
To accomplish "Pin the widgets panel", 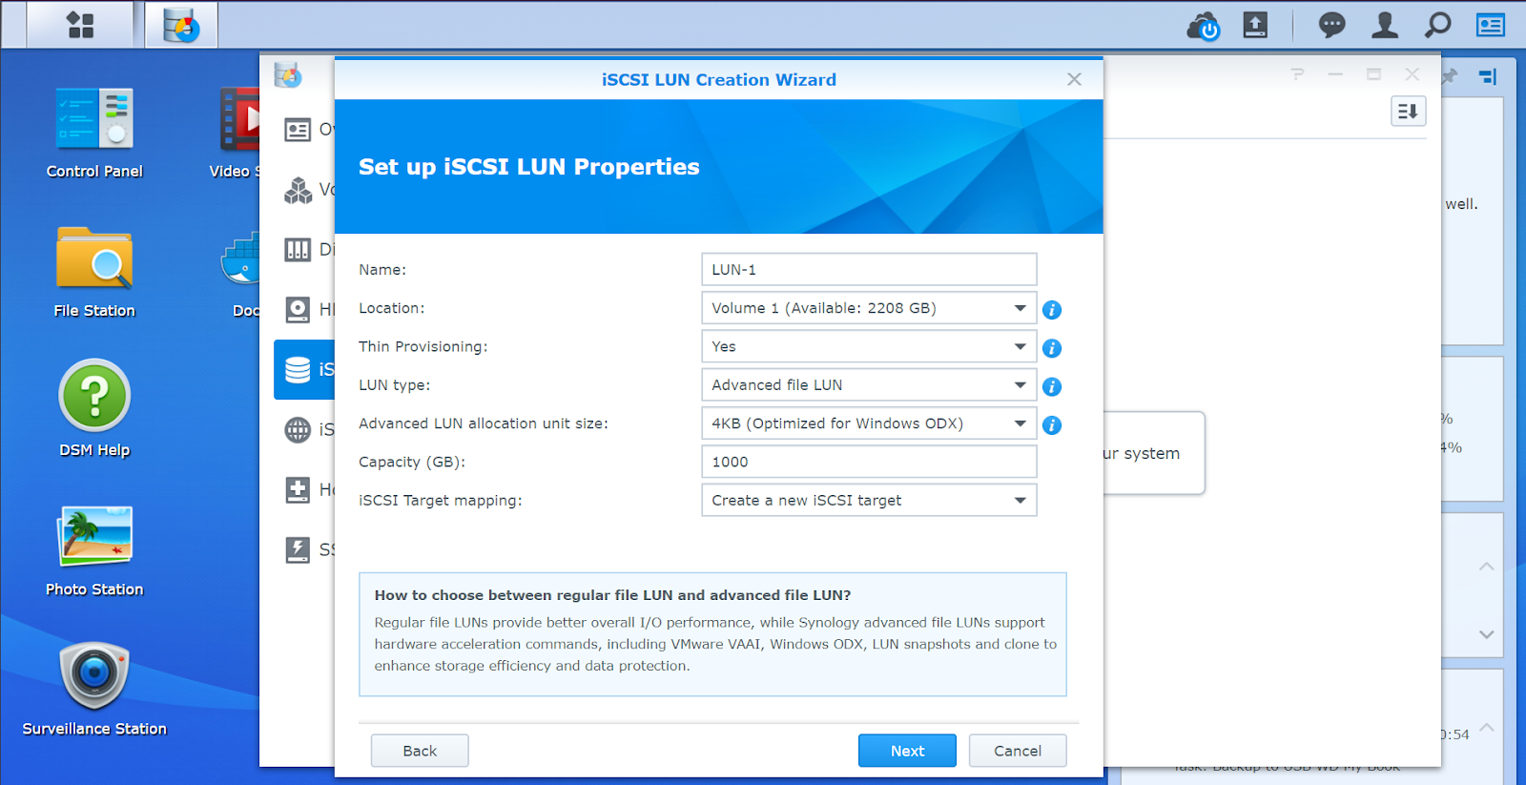I will [x=1450, y=76].
